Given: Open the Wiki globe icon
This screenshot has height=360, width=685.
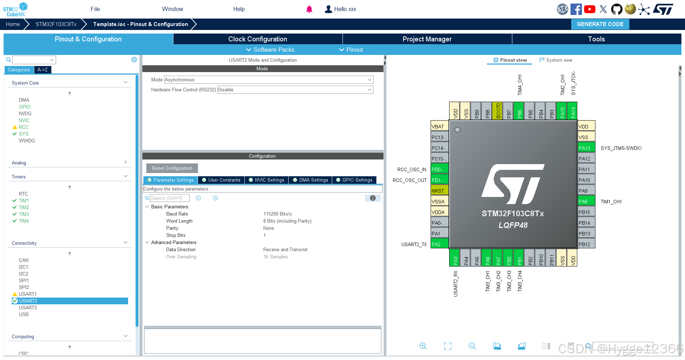Looking at the screenshot, I should click(630, 9).
